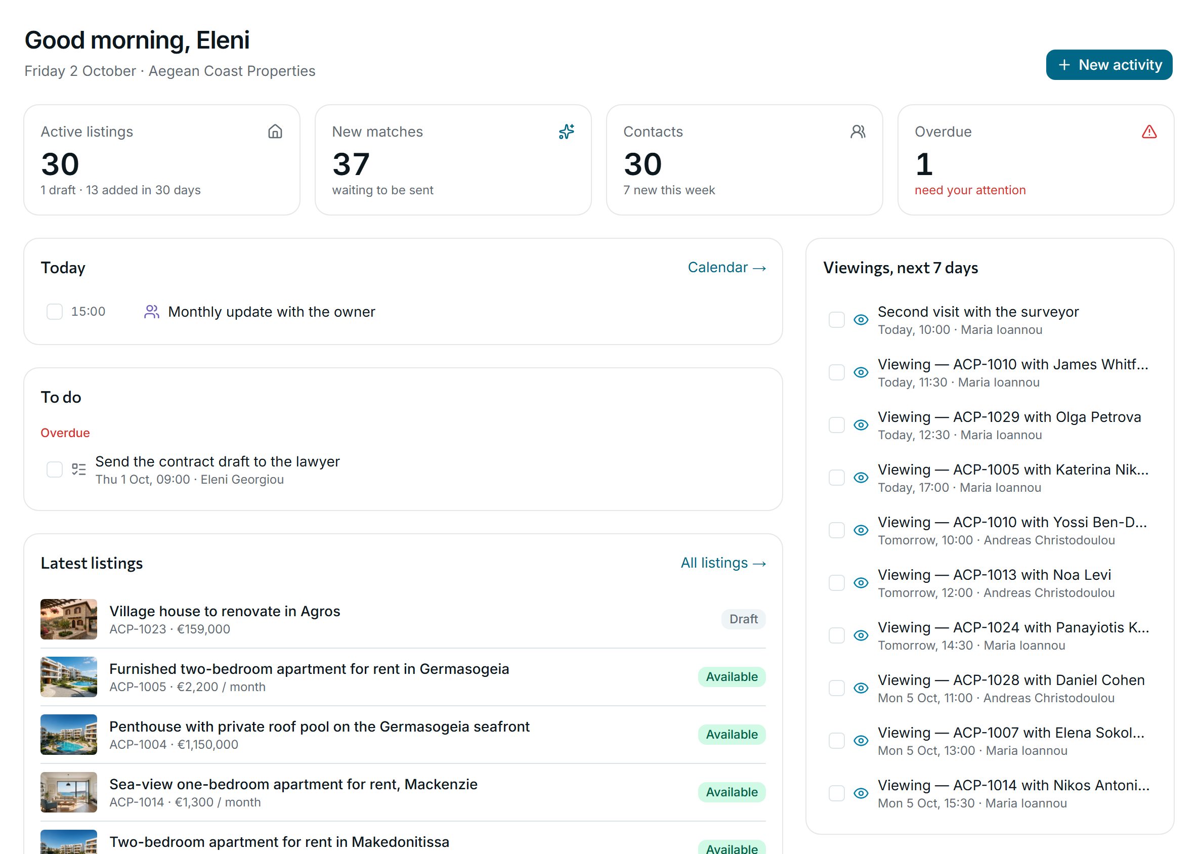Screen dimensions: 1198x854
Task: Click the Agros village house thumbnail
Action: [x=69, y=619]
